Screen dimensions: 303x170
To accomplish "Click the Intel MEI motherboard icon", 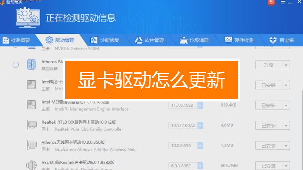I will pyautogui.click(x=31, y=105).
